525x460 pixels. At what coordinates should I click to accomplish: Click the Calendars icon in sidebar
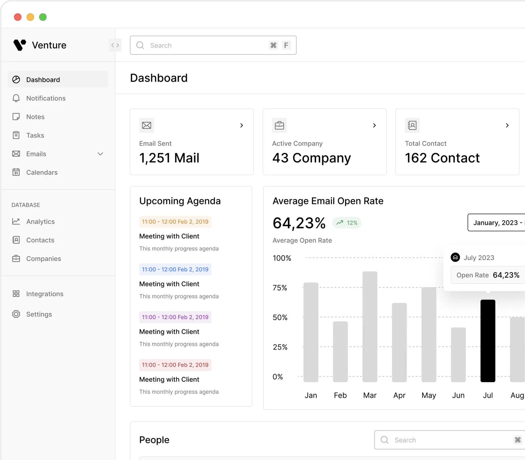pos(16,172)
